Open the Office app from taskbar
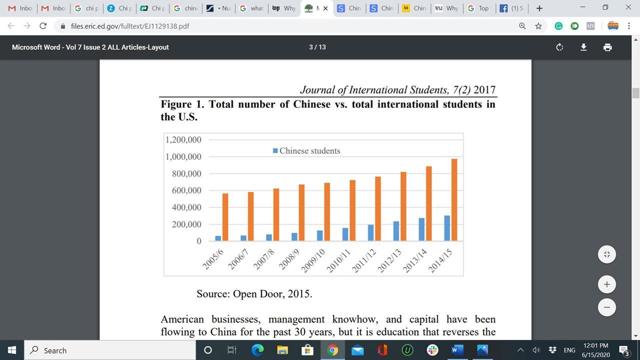Viewport: 640px width, 360px height. coord(382,350)
